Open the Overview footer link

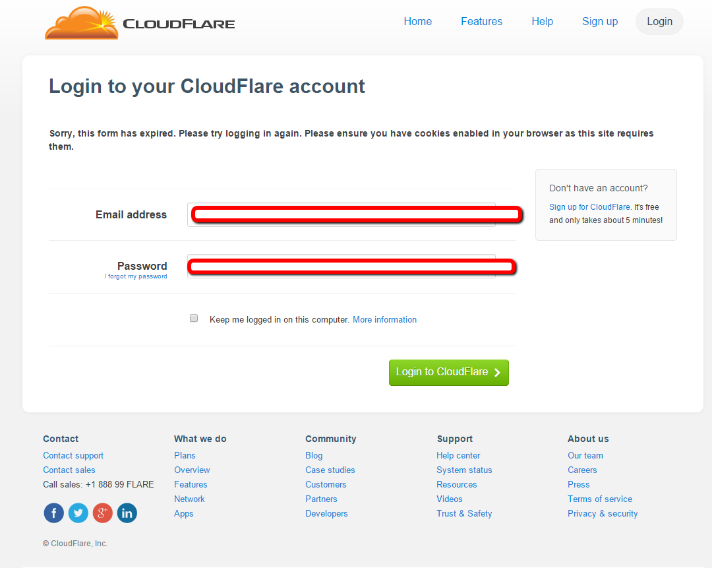point(192,470)
